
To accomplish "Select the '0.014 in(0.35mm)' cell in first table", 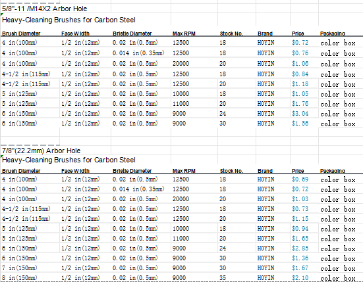I will click(138, 53).
